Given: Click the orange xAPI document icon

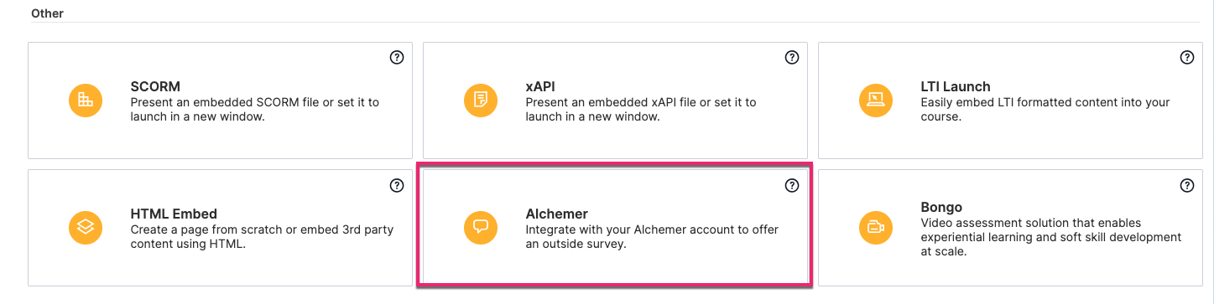Looking at the screenshot, I should [481, 100].
